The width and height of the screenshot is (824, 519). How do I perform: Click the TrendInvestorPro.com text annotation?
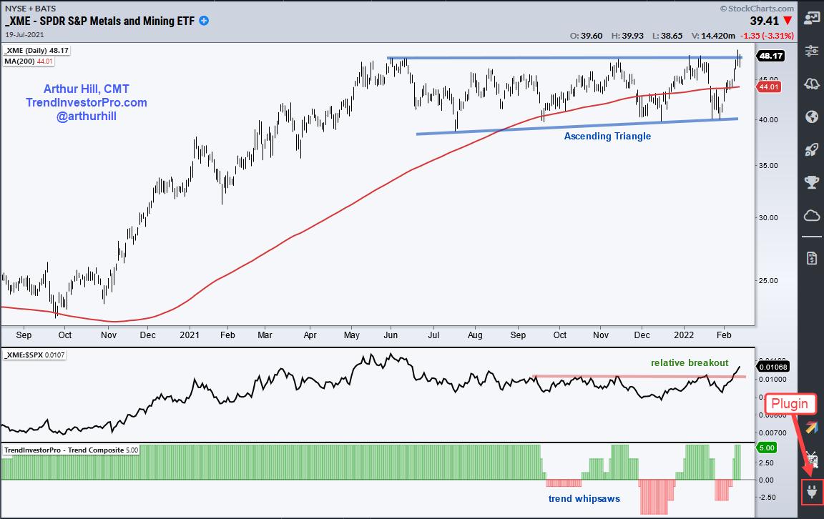(85, 102)
